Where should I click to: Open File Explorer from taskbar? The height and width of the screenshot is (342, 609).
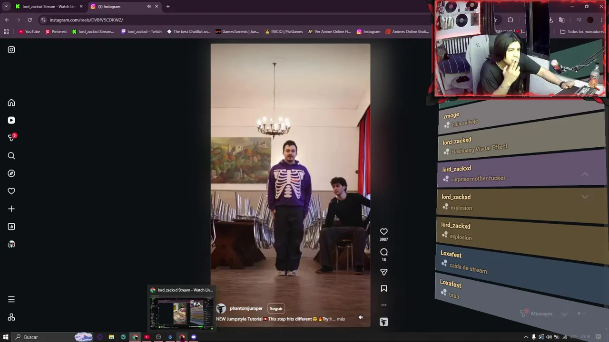point(111,337)
